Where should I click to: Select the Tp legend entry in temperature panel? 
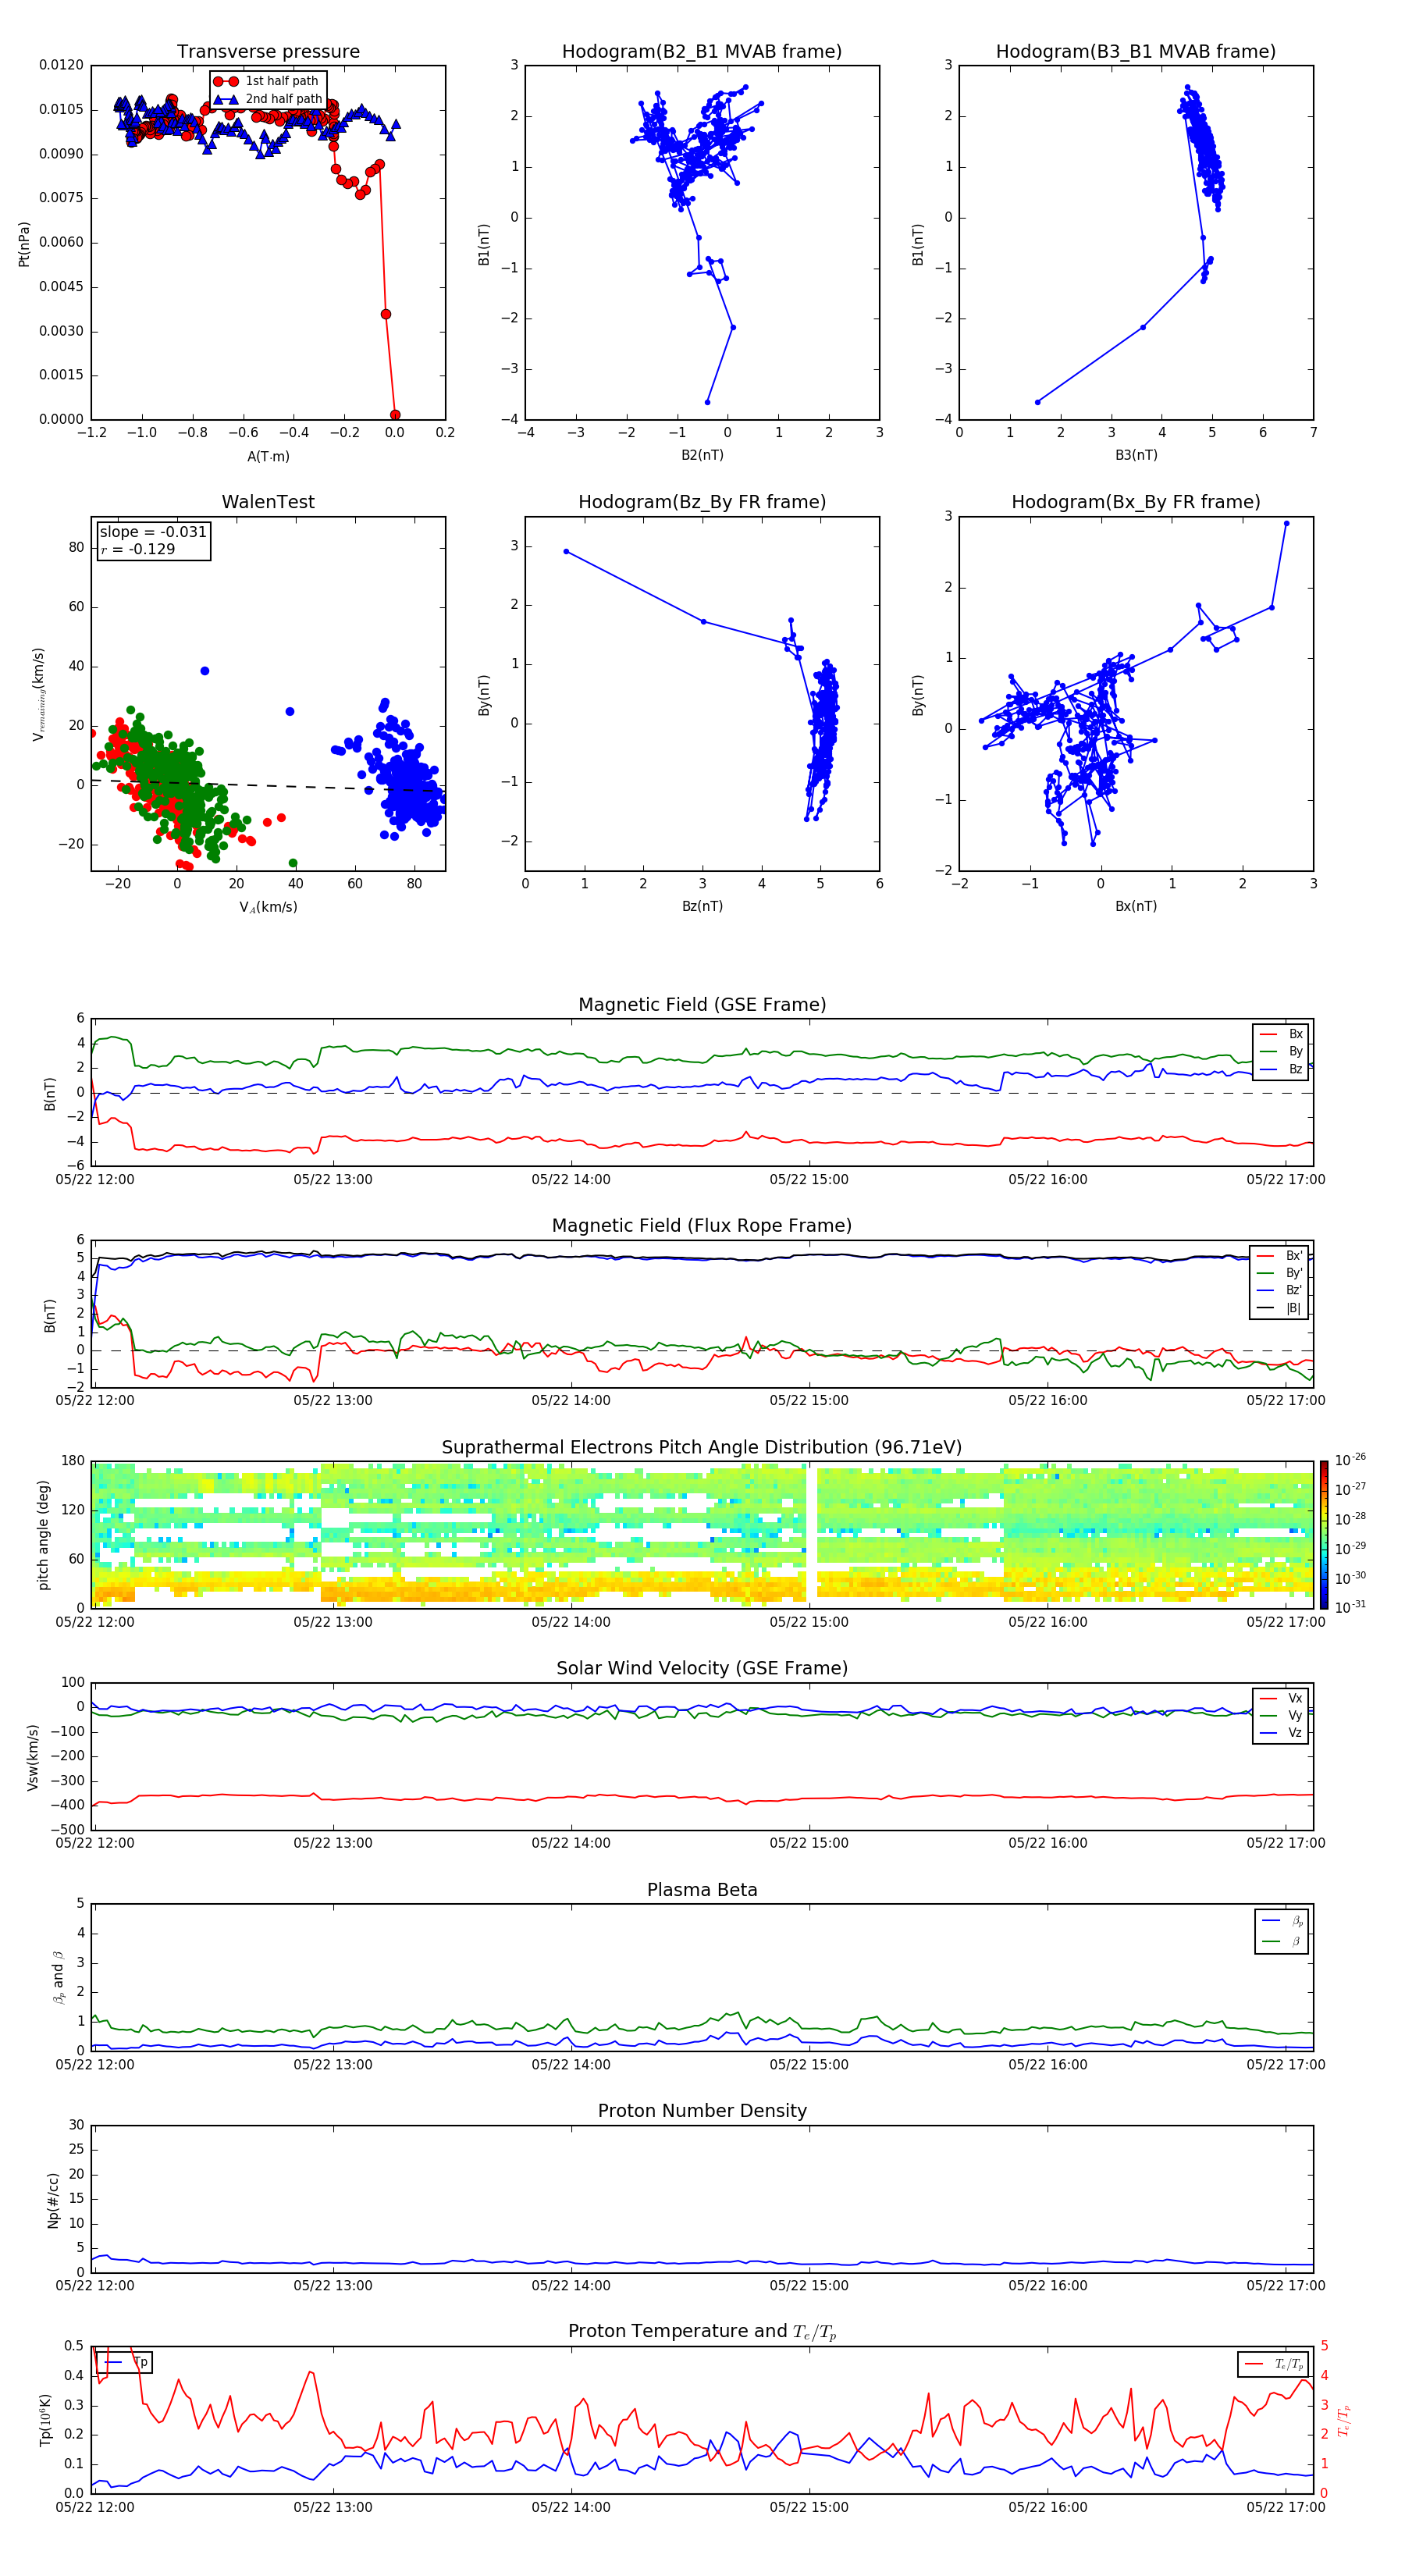(125, 2362)
